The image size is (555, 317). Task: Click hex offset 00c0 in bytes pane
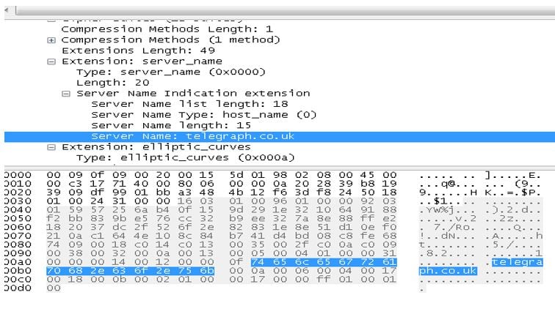coord(18,279)
